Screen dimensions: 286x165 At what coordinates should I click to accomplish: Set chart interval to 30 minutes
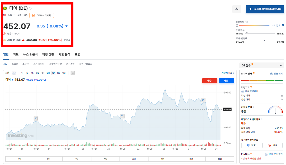[38, 73]
